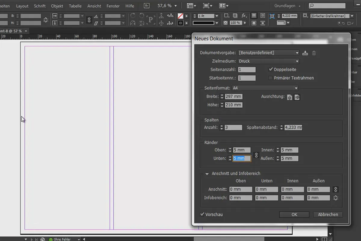Click the fill color swatch with red slash
The width and height of the screenshot is (361, 241).
[x=180, y=16]
